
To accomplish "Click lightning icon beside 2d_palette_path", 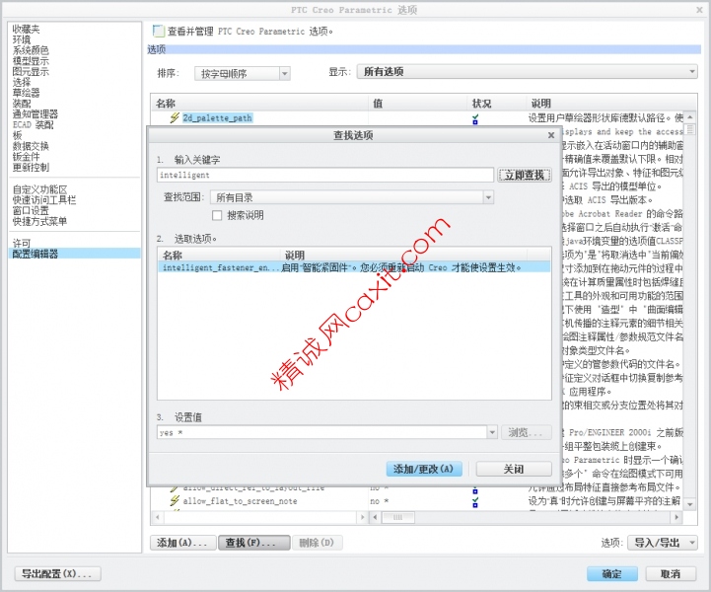I will coord(175,118).
